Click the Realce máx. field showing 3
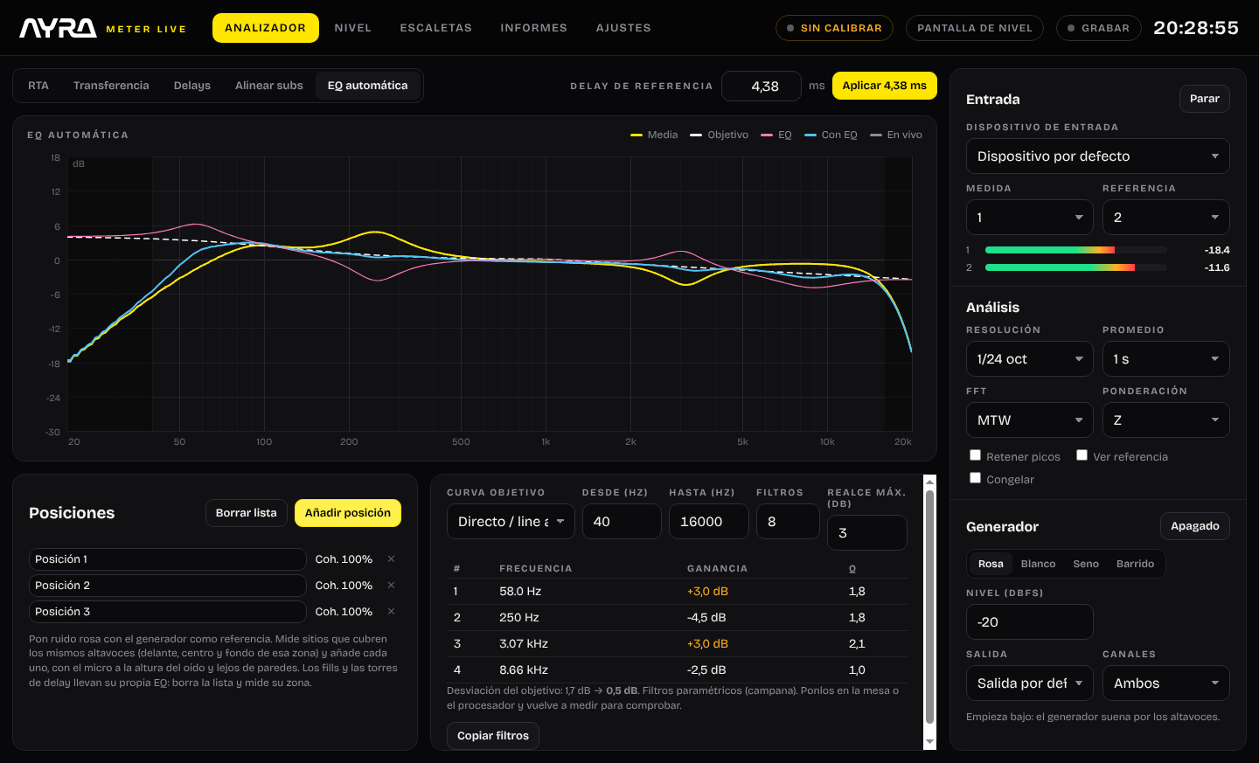1259x763 pixels. click(x=866, y=533)
